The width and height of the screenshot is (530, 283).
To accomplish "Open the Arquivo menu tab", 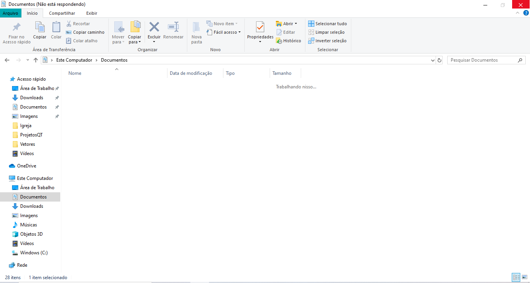I will click(10, 13).
